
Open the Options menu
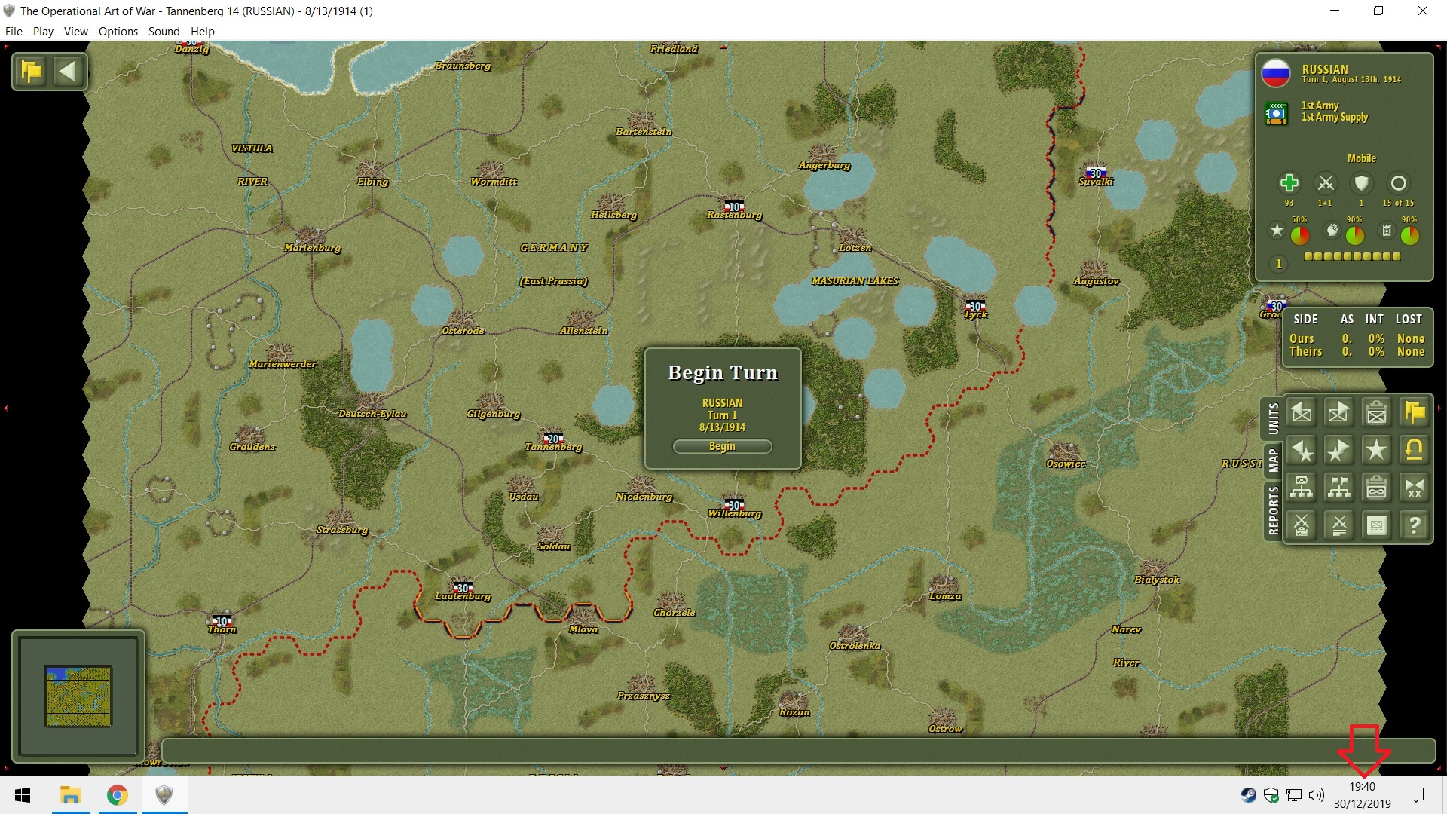(x=118, y=31)
